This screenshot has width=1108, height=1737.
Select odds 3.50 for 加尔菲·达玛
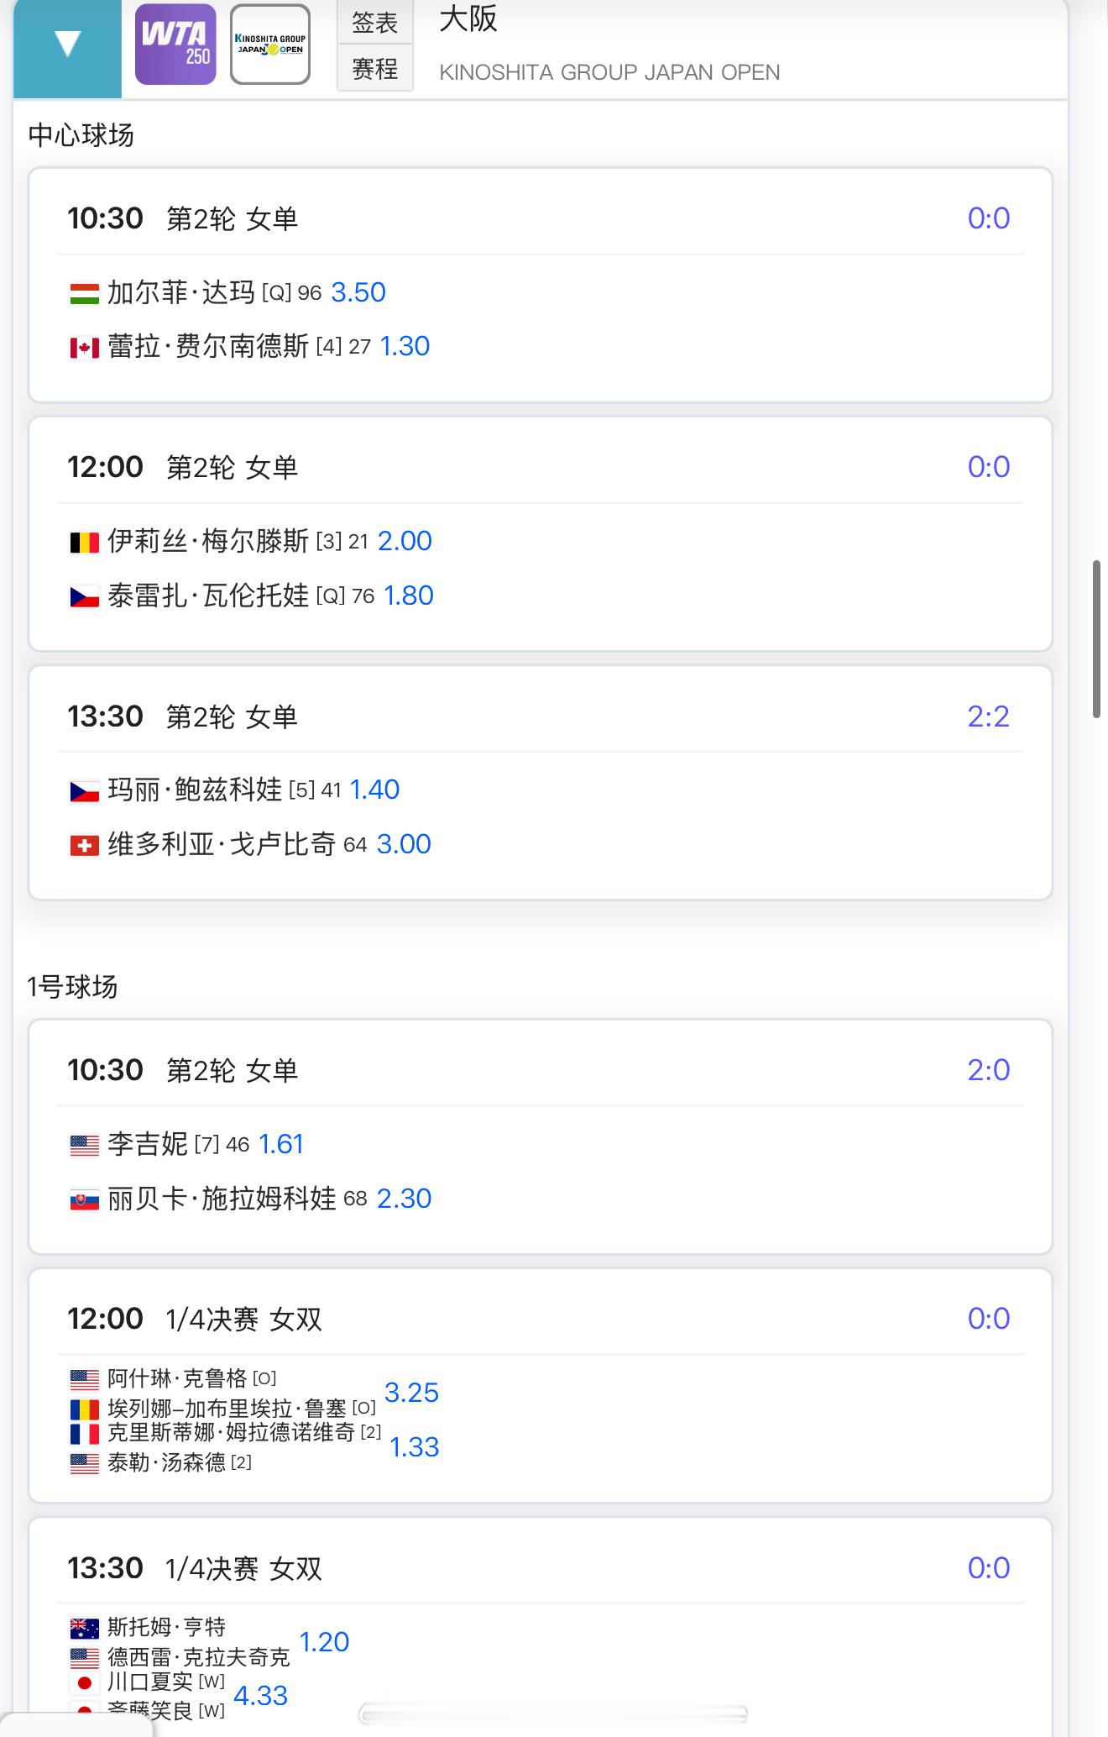(358, 292)
